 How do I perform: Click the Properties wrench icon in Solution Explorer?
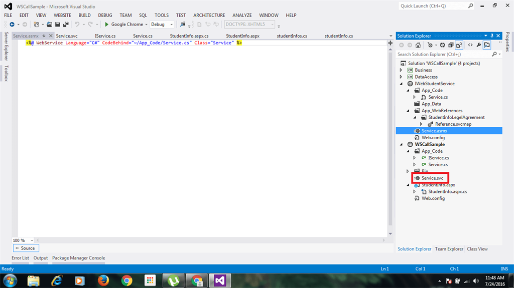pos(478,45)
